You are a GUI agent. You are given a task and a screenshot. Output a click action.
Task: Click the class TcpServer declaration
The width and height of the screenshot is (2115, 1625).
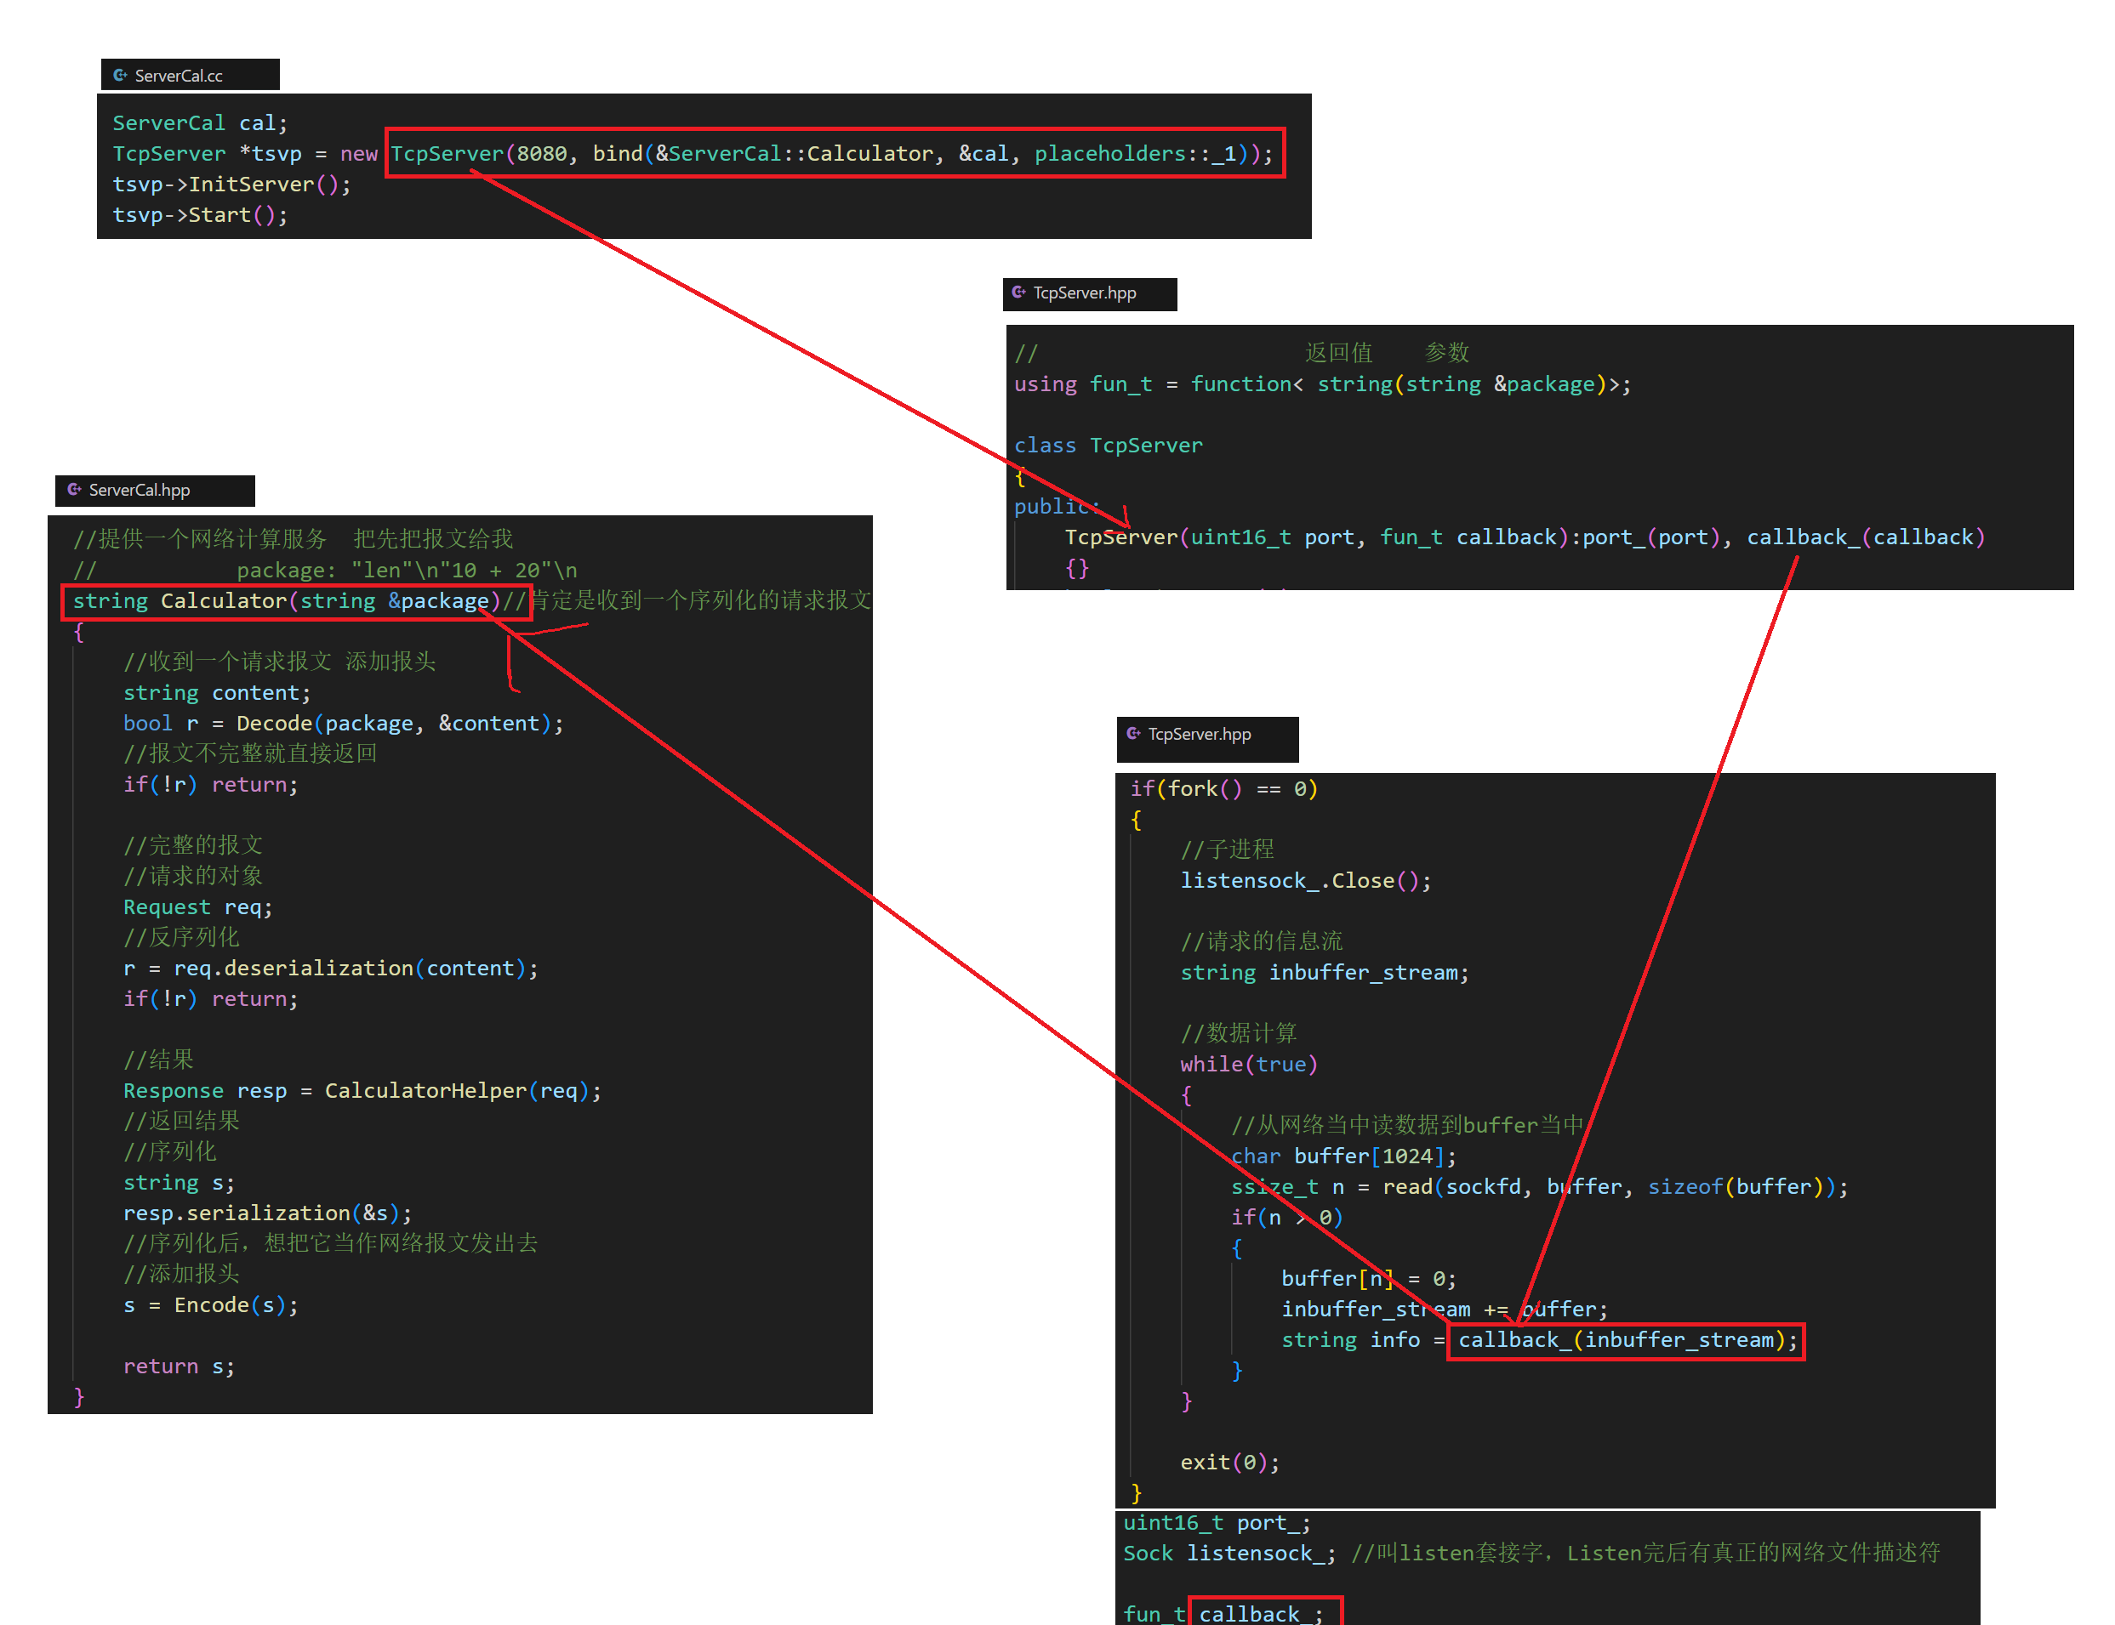(x=1108, y=446)
